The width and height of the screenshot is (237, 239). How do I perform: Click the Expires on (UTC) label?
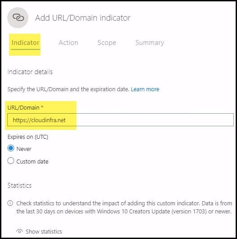27,137
